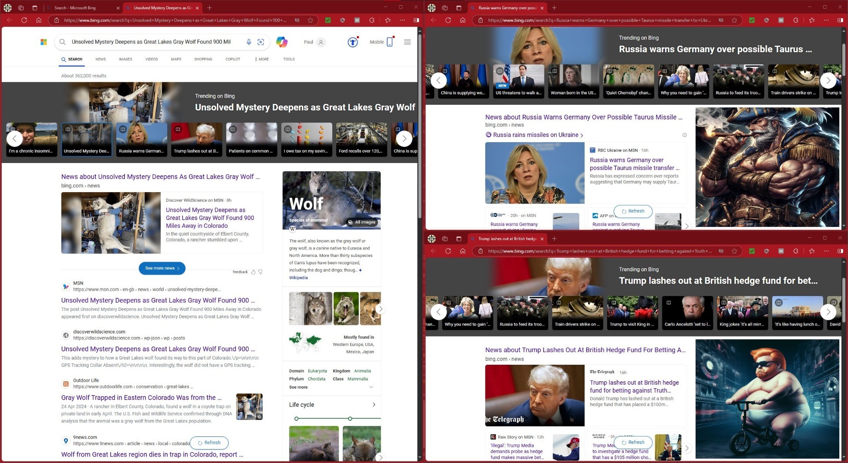Open the Copilot icon beside the search box
The width and height of the screenshot is (848, 463).
pos(282,42)
